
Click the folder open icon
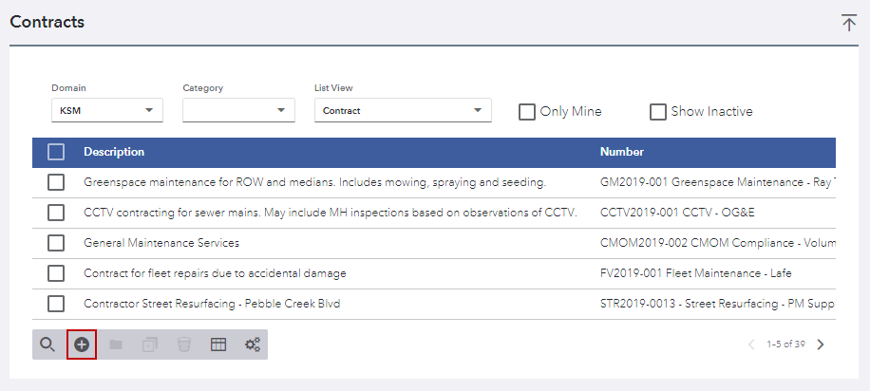116,344
